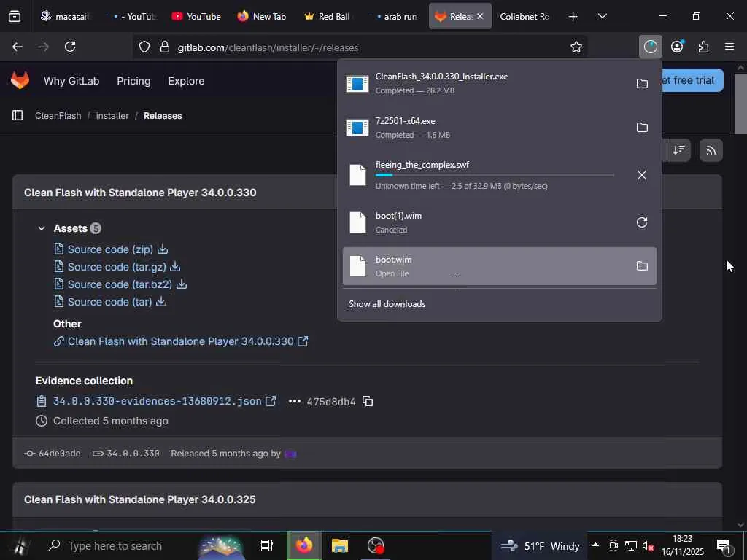
Task: Open 34.0.0.330-evidences-13680912.json link
Action: click(157, 402)
